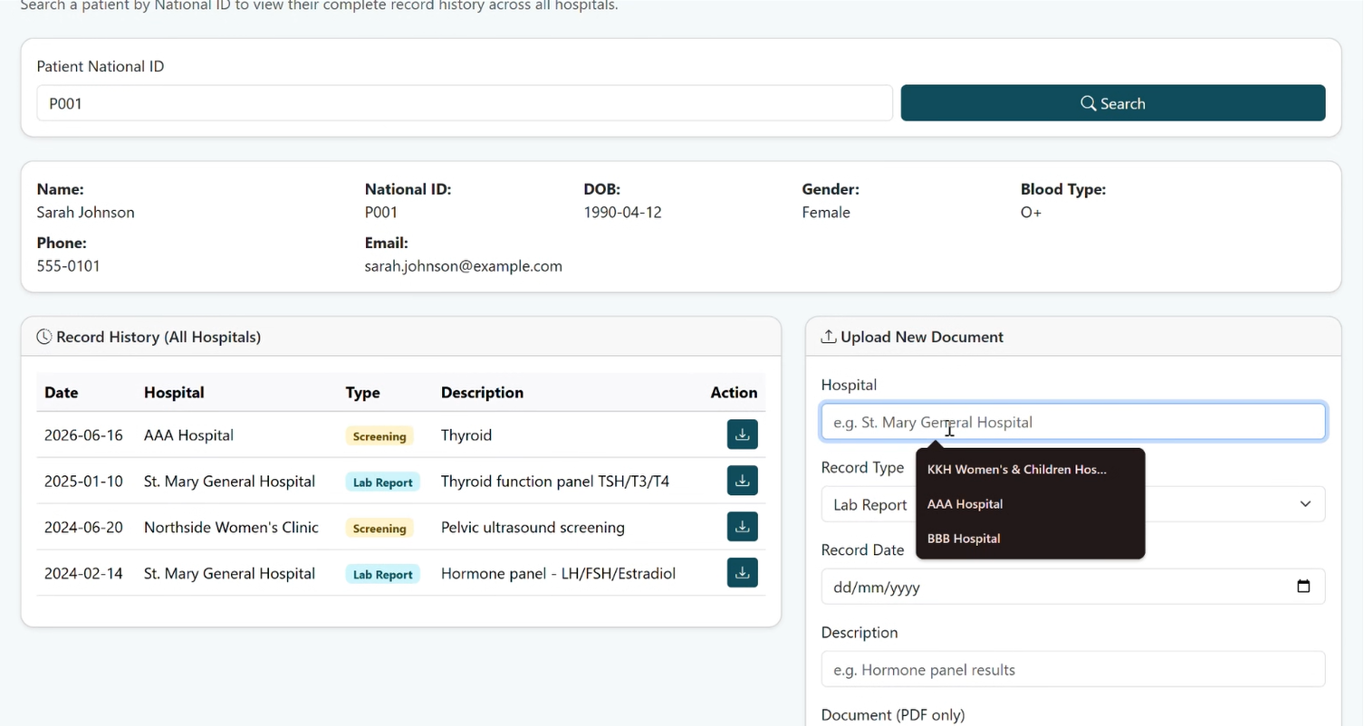Click the Description column header
This screenshot has height=726, width=1364.
tap(482, 393)
